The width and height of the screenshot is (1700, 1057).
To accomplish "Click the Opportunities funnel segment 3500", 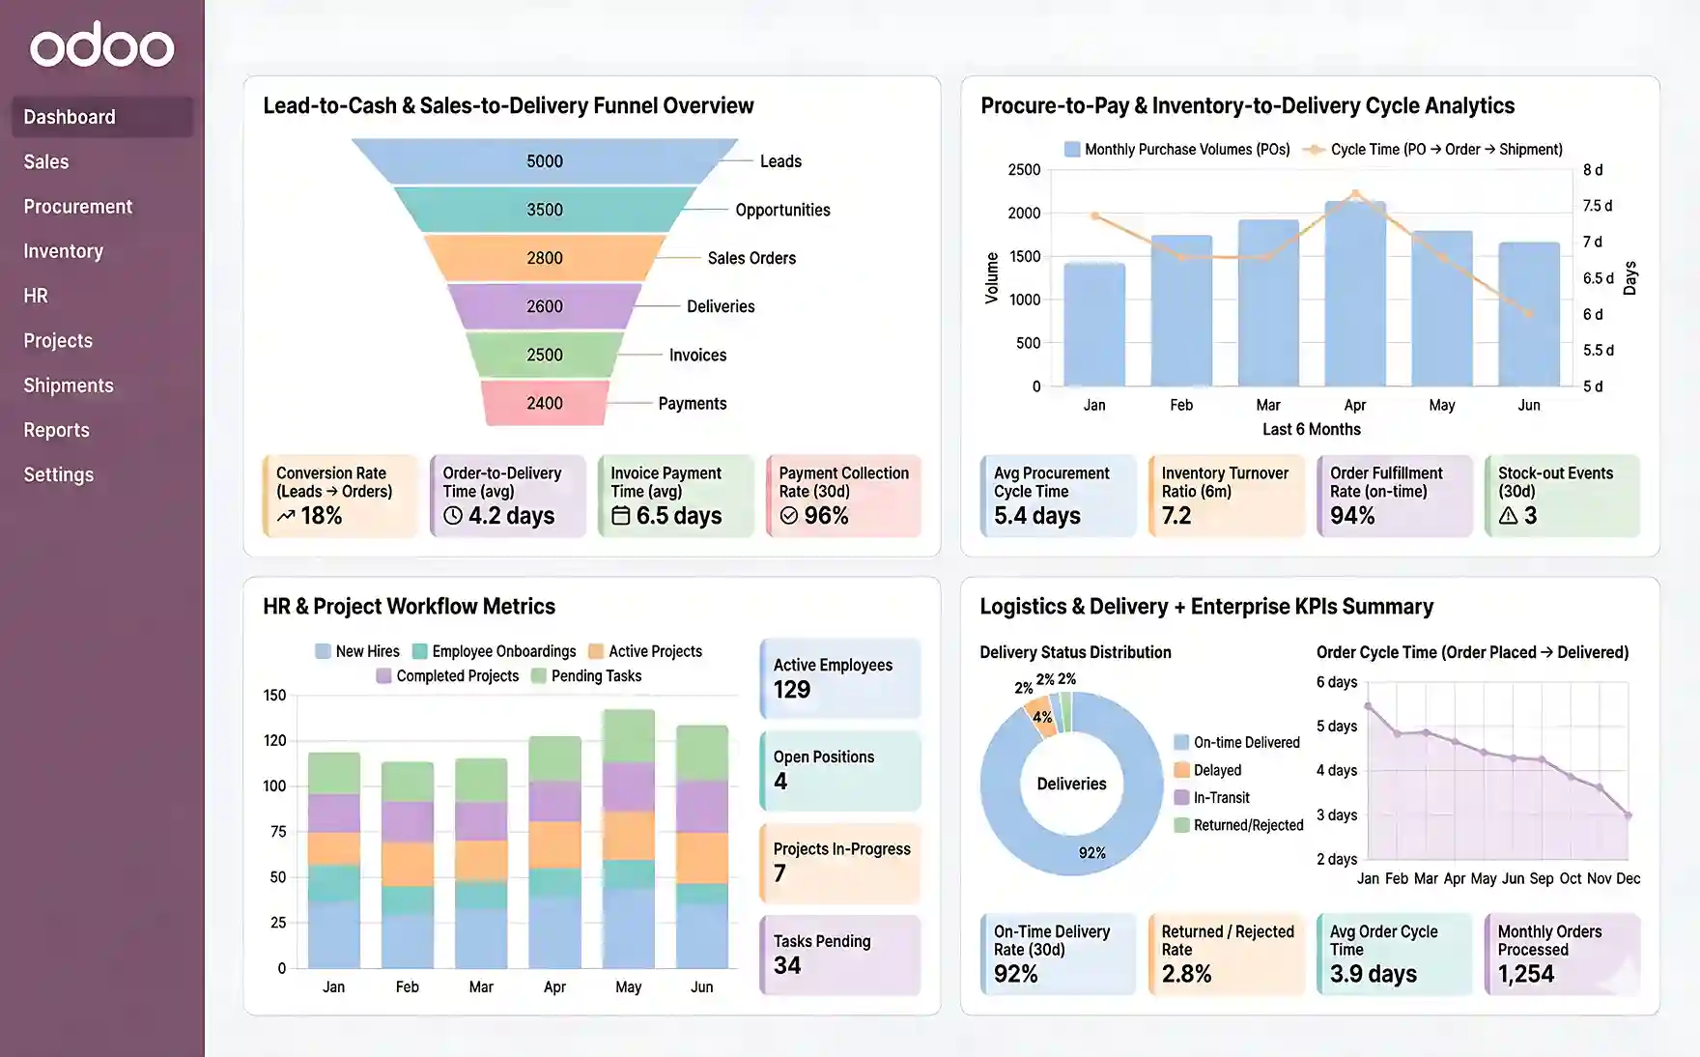I will click(x=545, y=210).
